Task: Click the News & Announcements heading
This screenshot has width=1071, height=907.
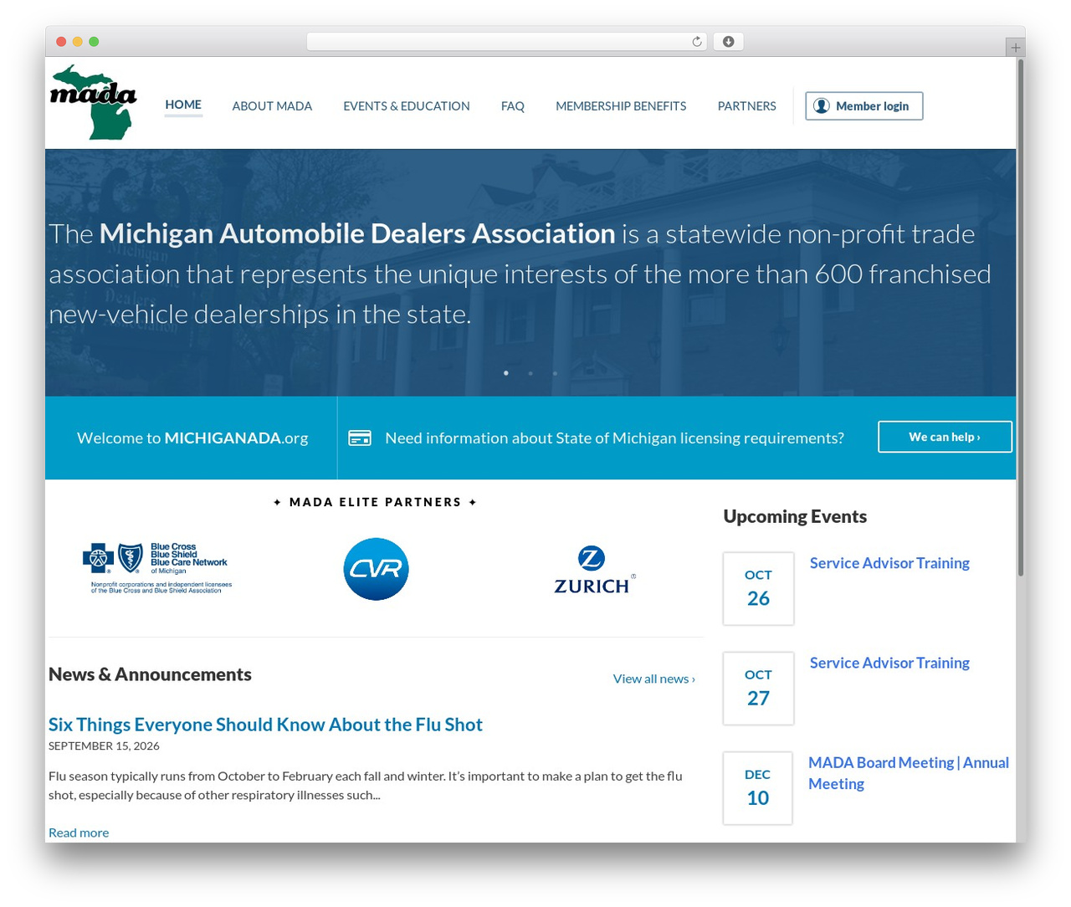Action: click(150, 674)
